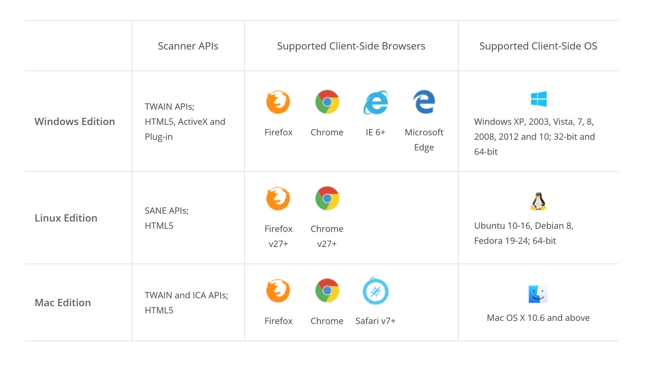Screen dimensions: 645x366
Task: Click the Chrome icon in Mac Edition row
Action: 327,290
